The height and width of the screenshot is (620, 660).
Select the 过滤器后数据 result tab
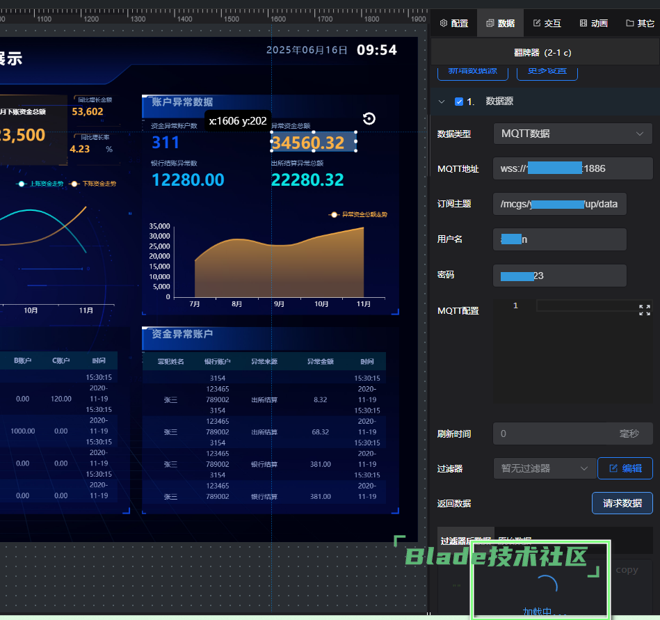(465, 540)
